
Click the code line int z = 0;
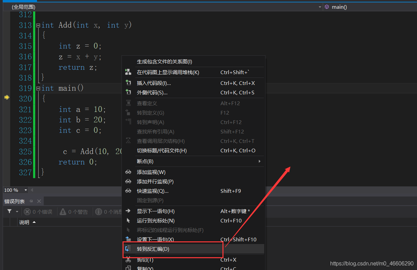[80, 46]
